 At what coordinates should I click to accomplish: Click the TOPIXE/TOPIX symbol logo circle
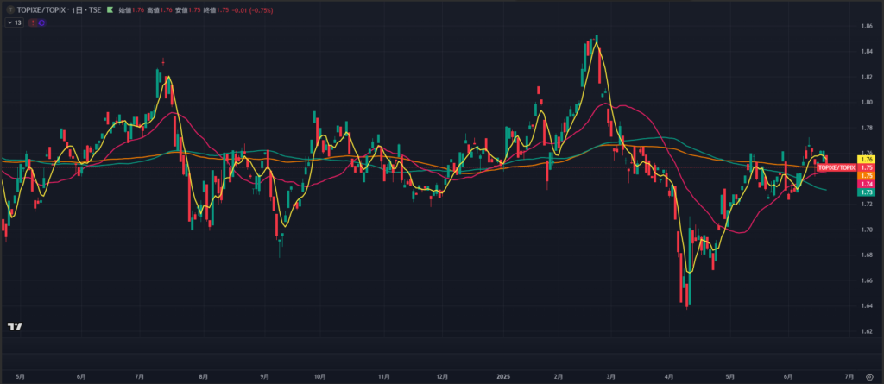point(9,10)
